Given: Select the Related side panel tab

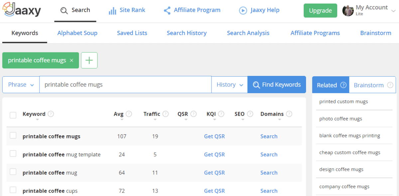Looking at the screenshot, I should [331, 85].
